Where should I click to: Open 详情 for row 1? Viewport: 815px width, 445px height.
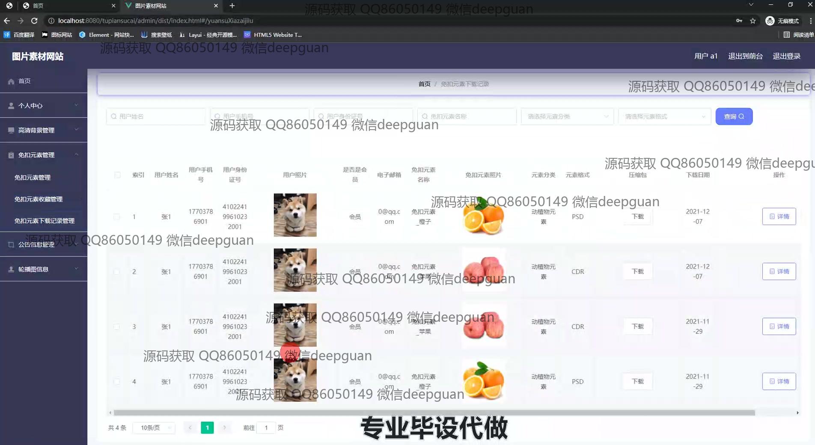click(x=779, y=217)
